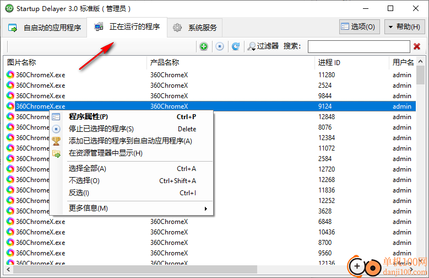Screen dimensions: 429x278
Task: Click 360ChromeX icon in row 8700
Action: pos(10,242)
